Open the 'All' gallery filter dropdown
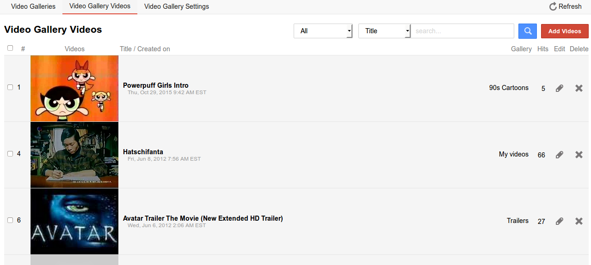The image size is (591, 265). pyautogui.click(x=323, y=31)
